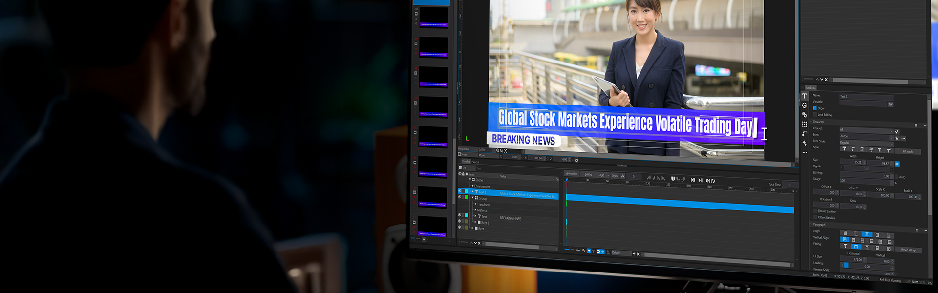Viewport: 938px width, 293px height.
Task: Enable the Offset Baseline checkbox
Action: [815, 217]
